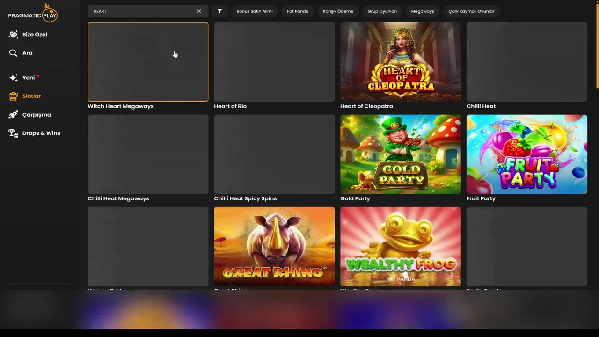Open the Witch Heart Megaways game tile
This screenshot has width=599, height=337.
[148, 62]
